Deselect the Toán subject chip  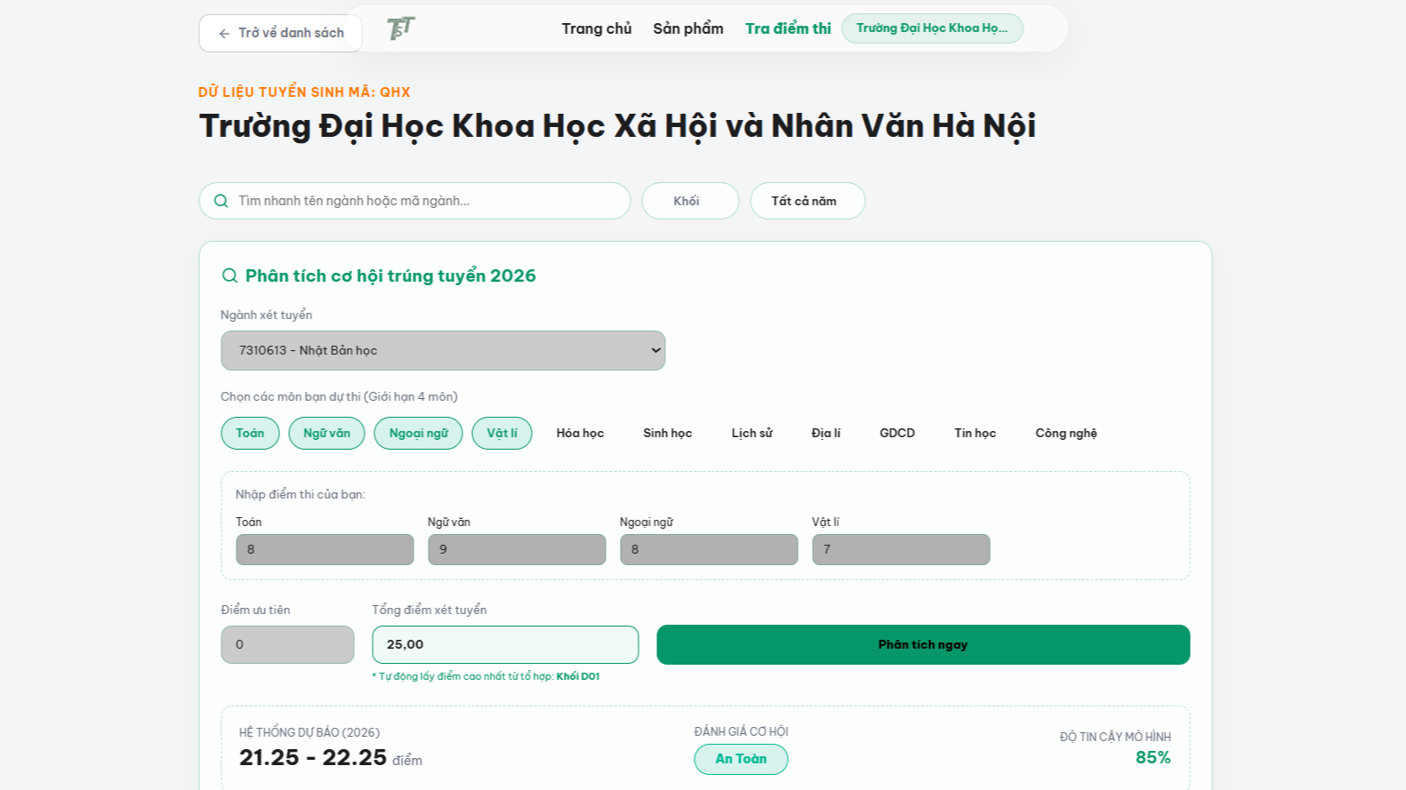(x=250, y=433)
